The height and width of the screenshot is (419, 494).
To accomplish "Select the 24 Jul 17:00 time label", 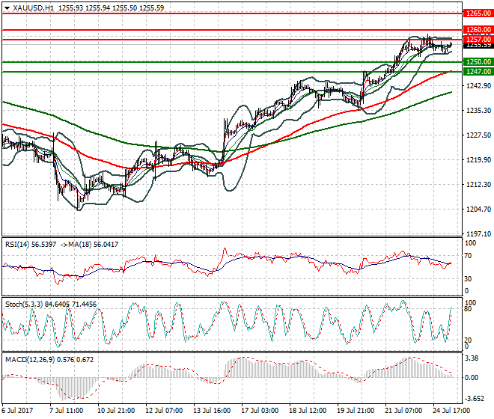I will click(x=451, y=411).
